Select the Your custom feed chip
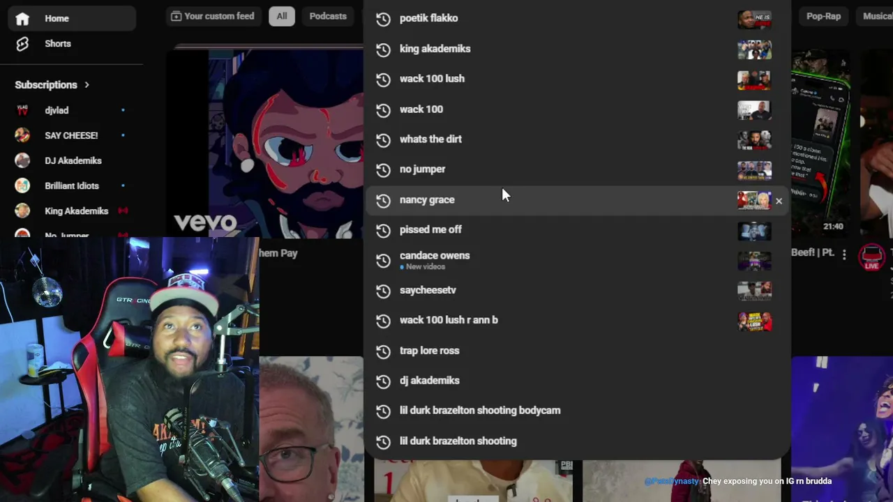Viewport: 893px width, 502px height. click(x=213, y=16)
